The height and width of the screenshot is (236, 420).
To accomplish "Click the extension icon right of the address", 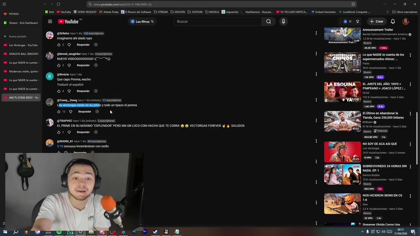I will tap(353, 4).
